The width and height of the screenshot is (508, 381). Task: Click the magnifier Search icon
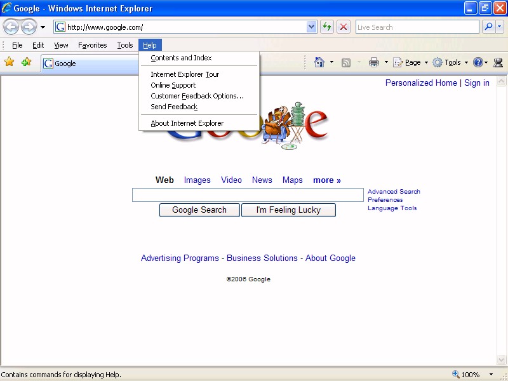(x=488, y=27)
